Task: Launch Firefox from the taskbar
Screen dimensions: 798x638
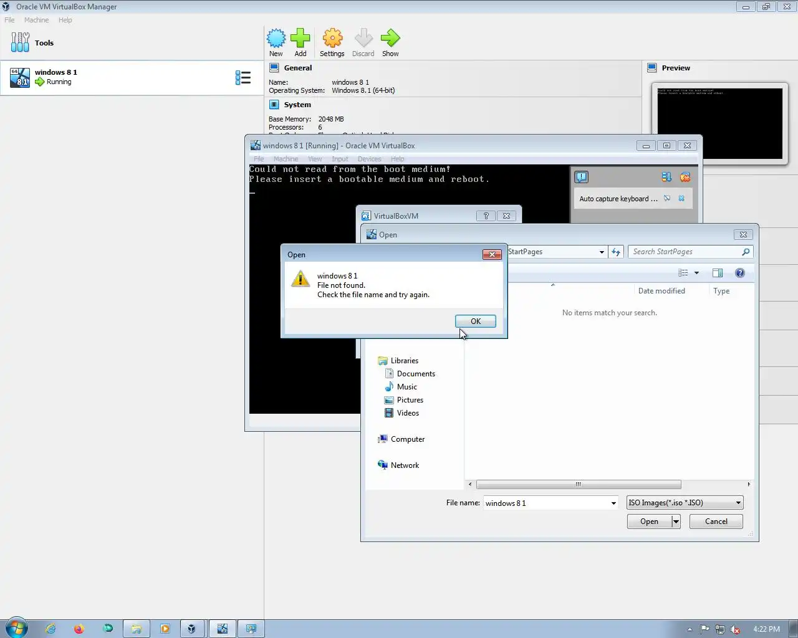Action: pos(79,629)
